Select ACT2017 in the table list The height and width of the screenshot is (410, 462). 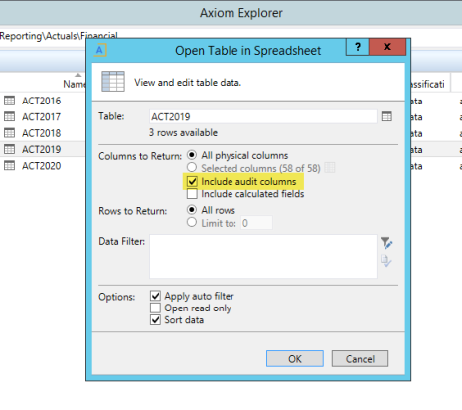pos(42,117)
